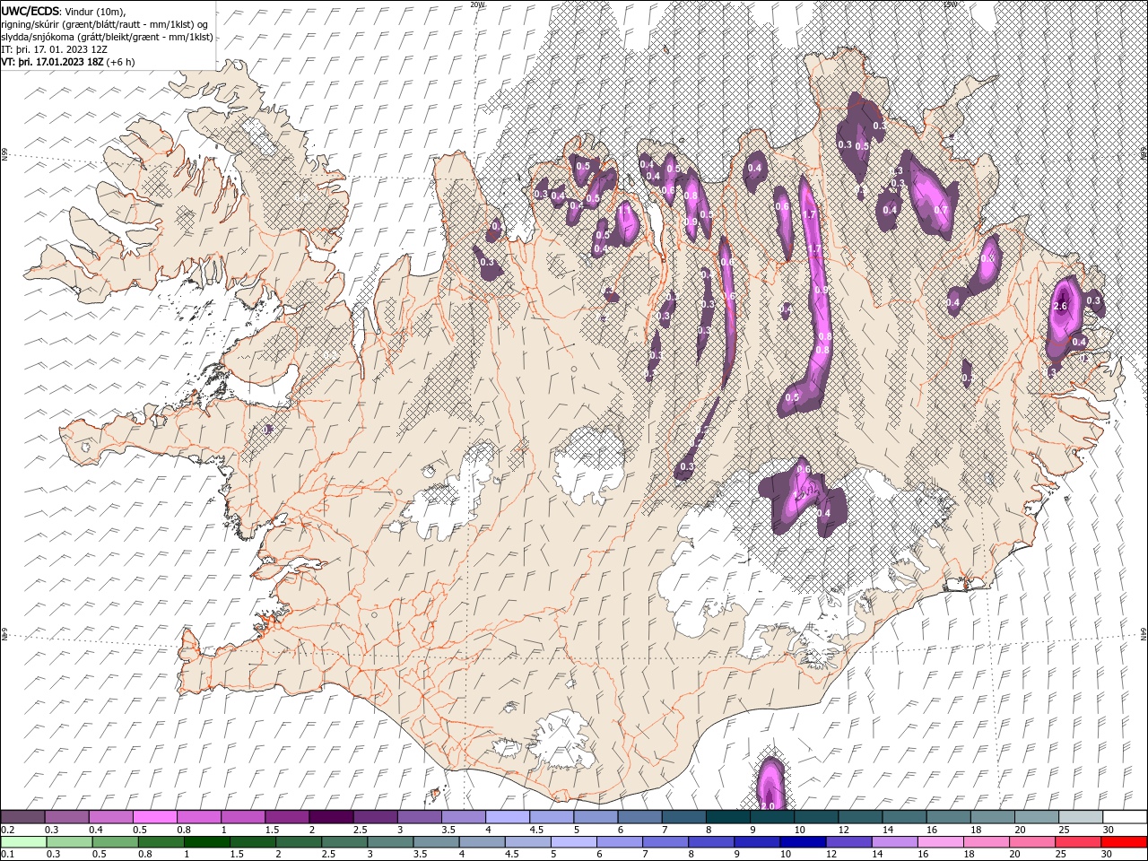Select the rain legend swatch for 2.5–3 mm
The width and height of the screenshot is (1148, 861).
coord(344,842)
